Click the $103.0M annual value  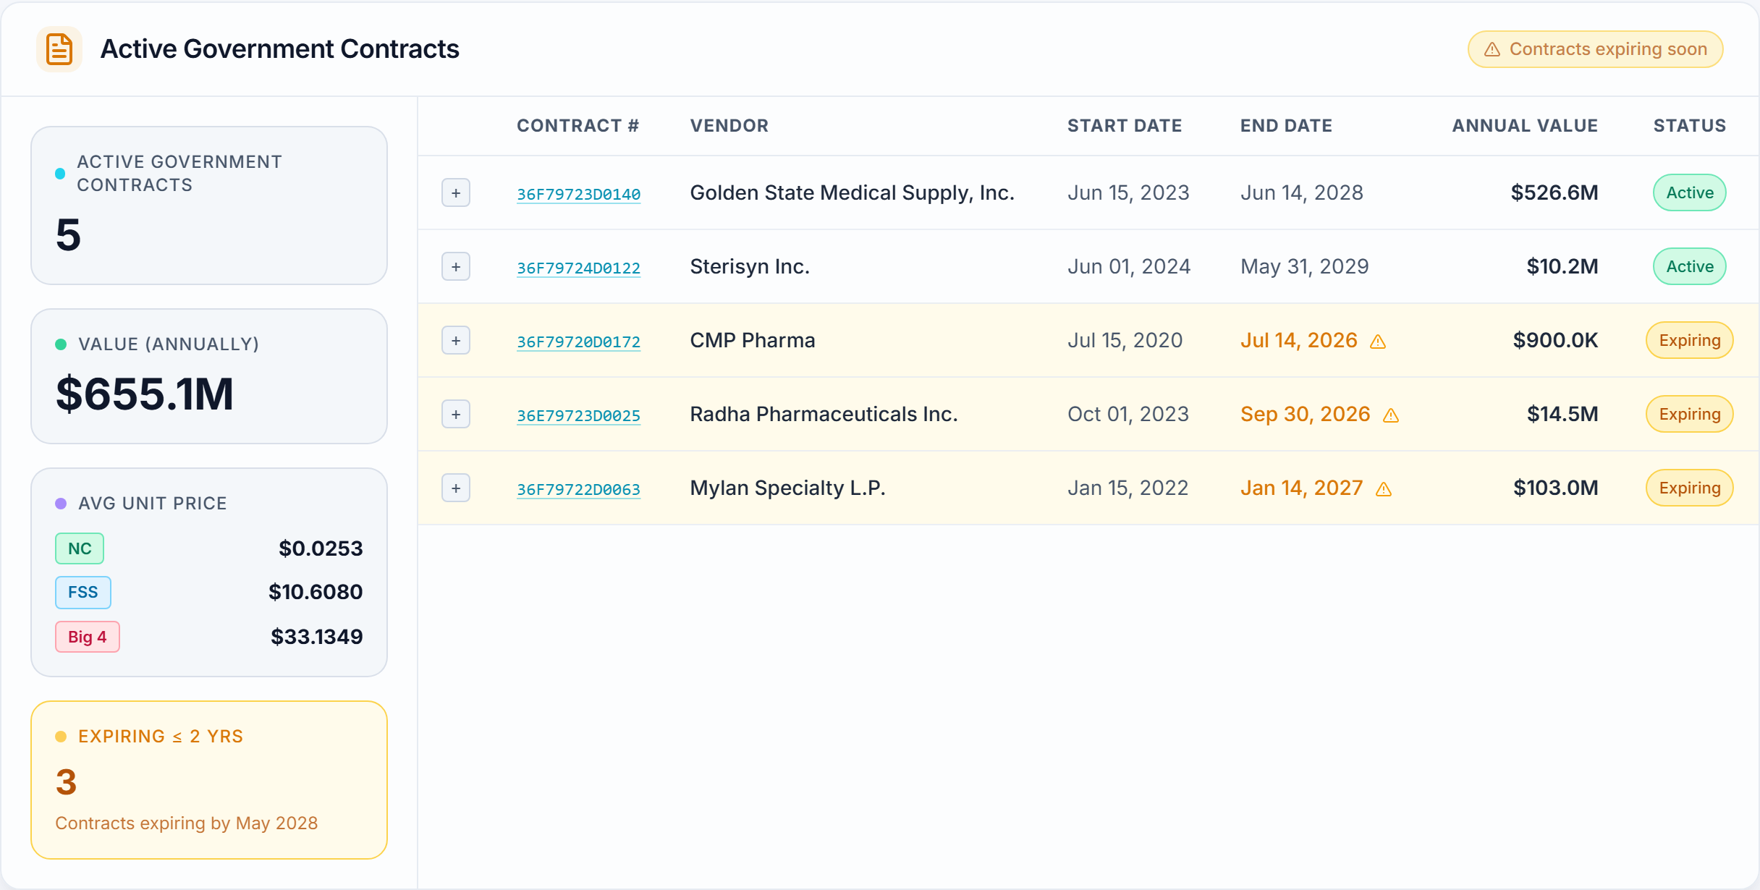(1556, 488)
